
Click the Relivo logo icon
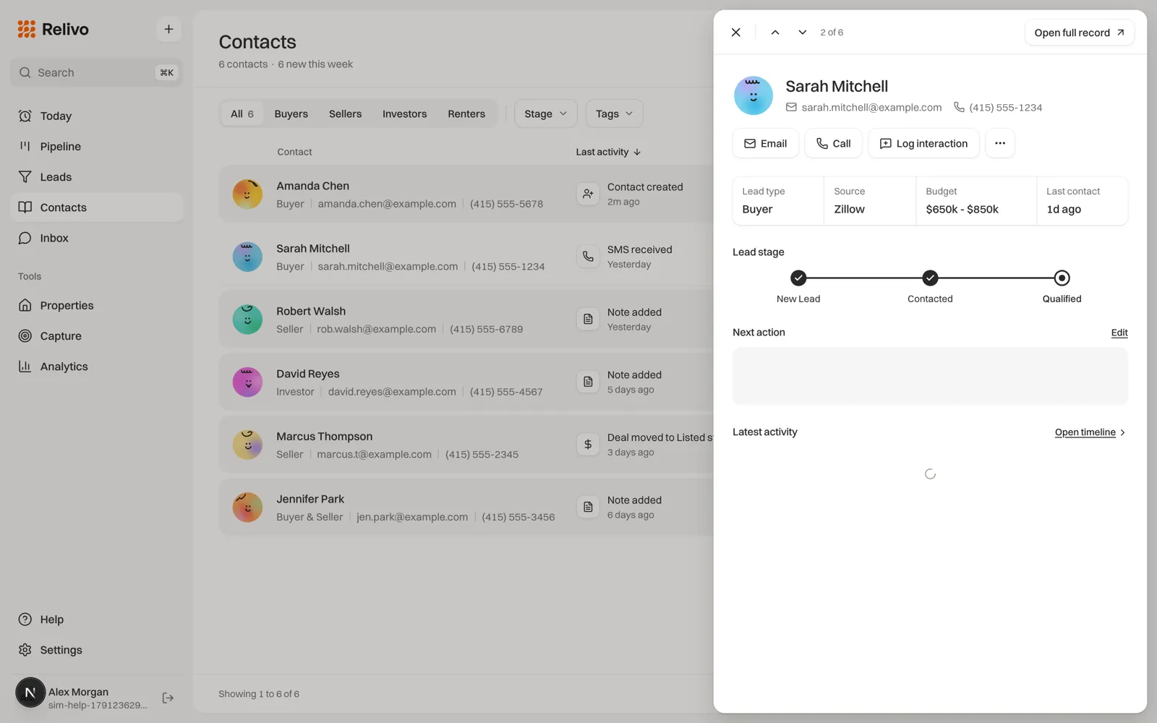(27, 29)
